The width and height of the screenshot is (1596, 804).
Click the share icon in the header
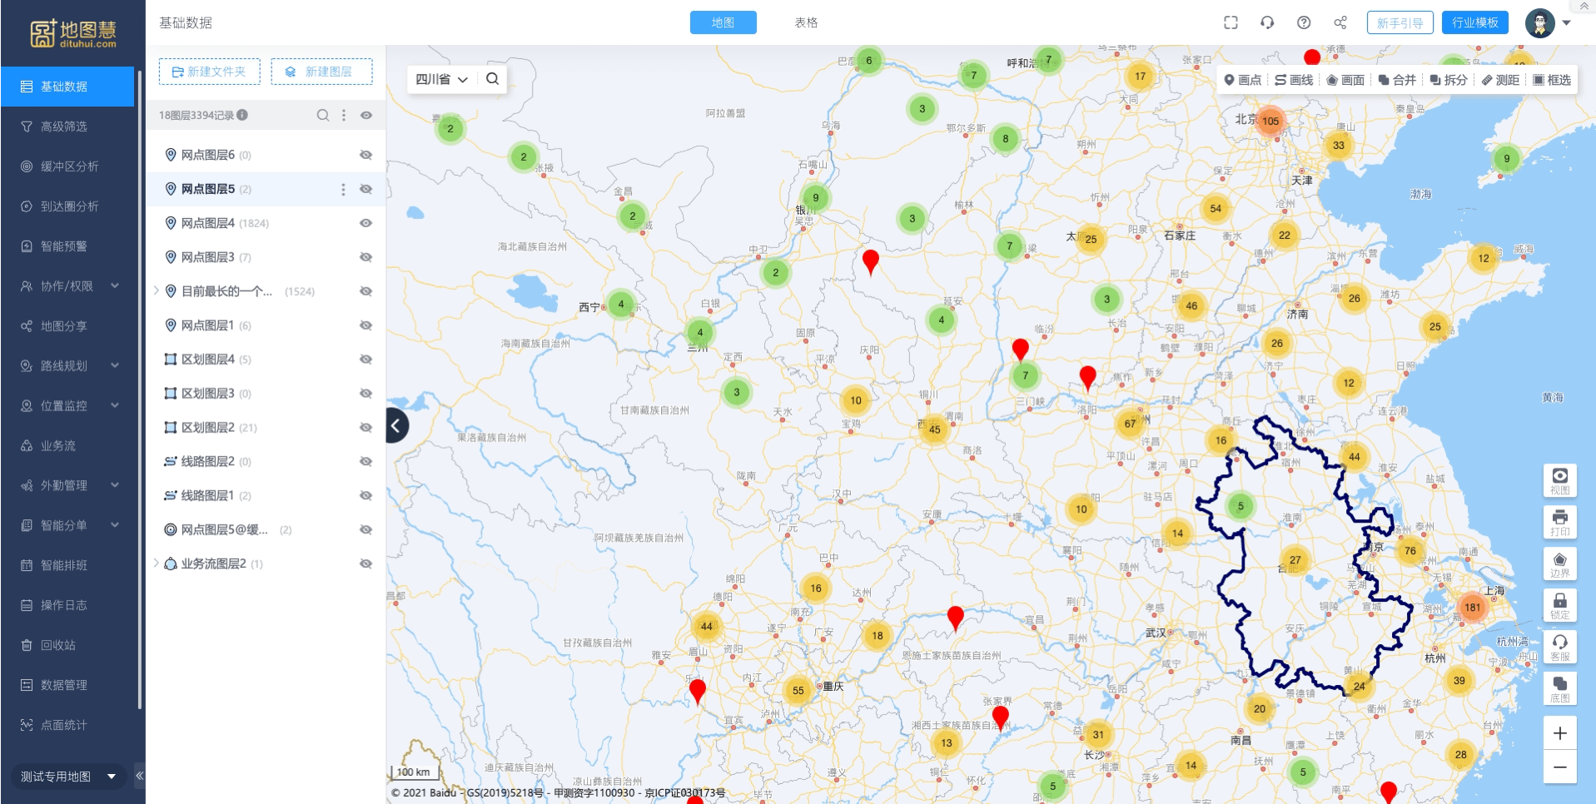(1340, 22)
